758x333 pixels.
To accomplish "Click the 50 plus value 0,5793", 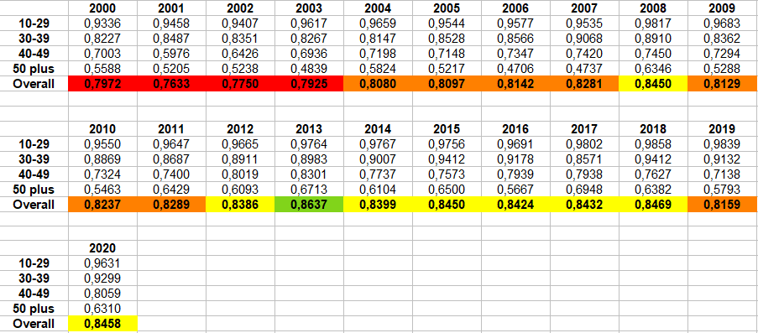I will tap(722, 190).
